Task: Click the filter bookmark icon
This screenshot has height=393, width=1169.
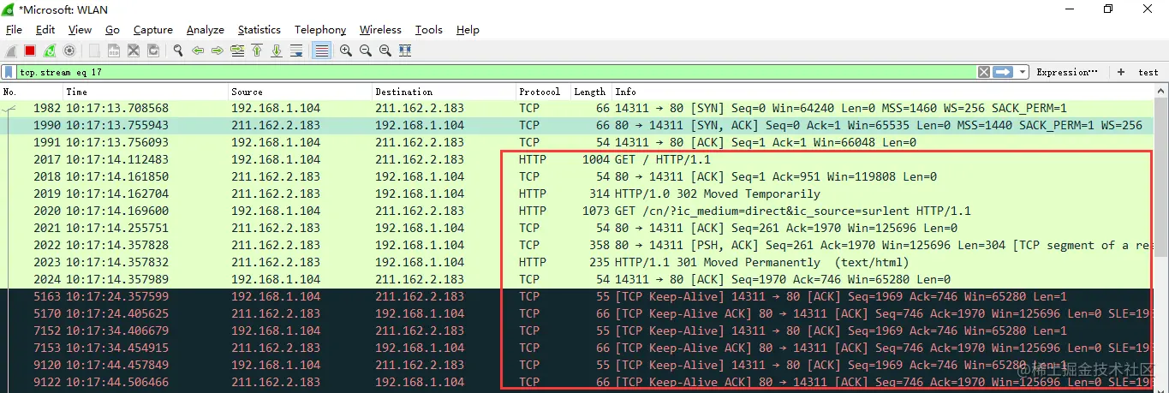Action: pyautogui.click(x=9, y=73)
